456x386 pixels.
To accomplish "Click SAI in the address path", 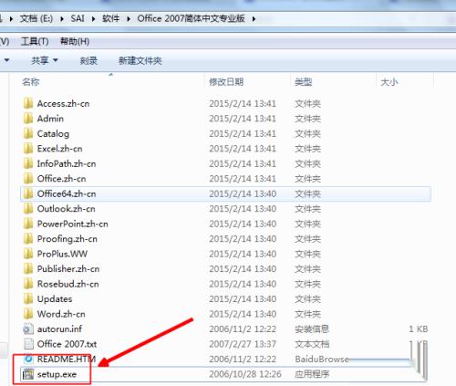I will click(x=78, y=18).
